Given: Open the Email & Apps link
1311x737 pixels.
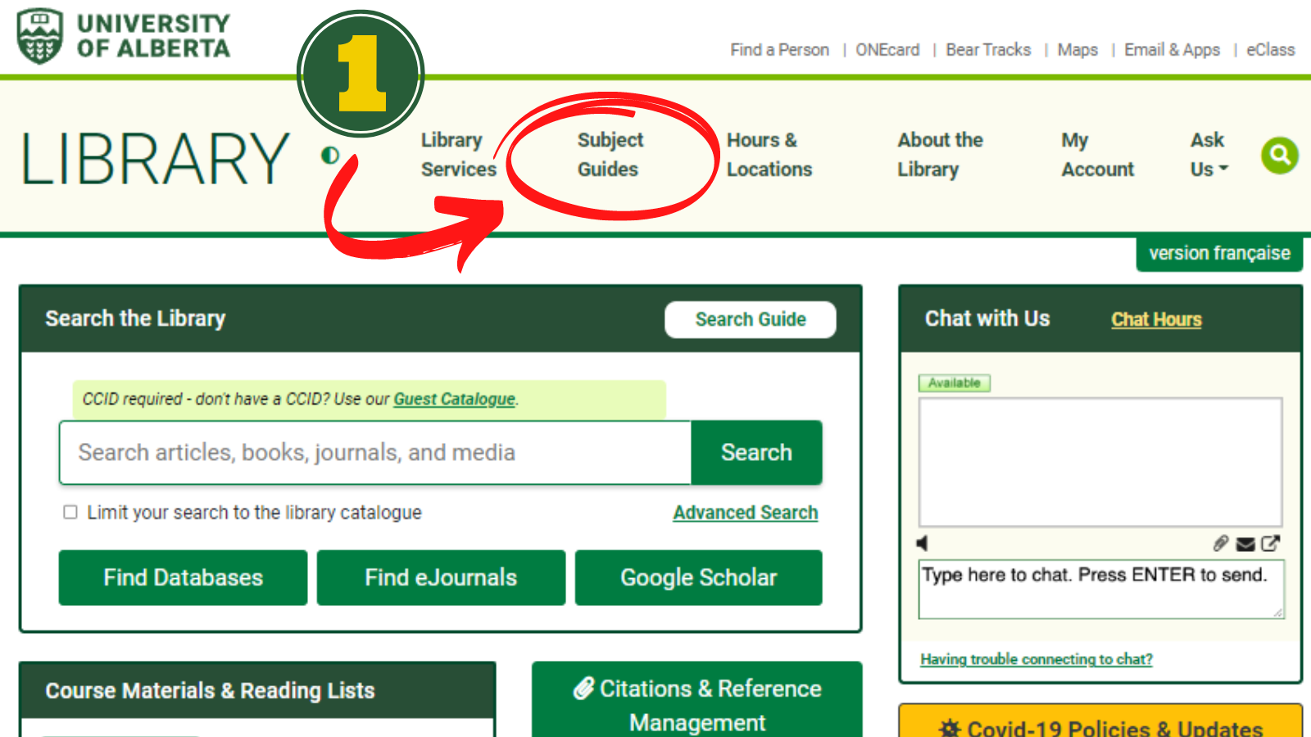Looking at the screenshot, I should coord(1172,50).
